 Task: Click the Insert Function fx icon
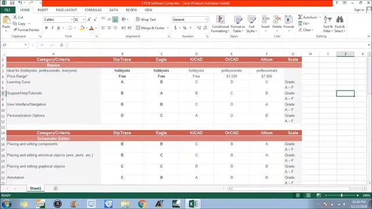[62, 45]
